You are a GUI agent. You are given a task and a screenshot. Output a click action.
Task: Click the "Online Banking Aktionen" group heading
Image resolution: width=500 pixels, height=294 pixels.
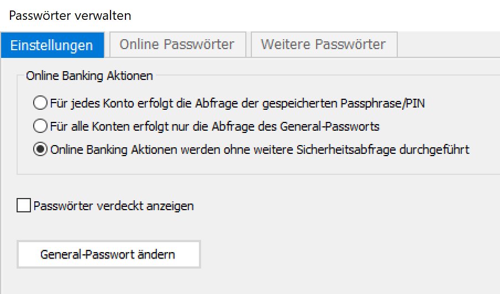click(90, 76)
